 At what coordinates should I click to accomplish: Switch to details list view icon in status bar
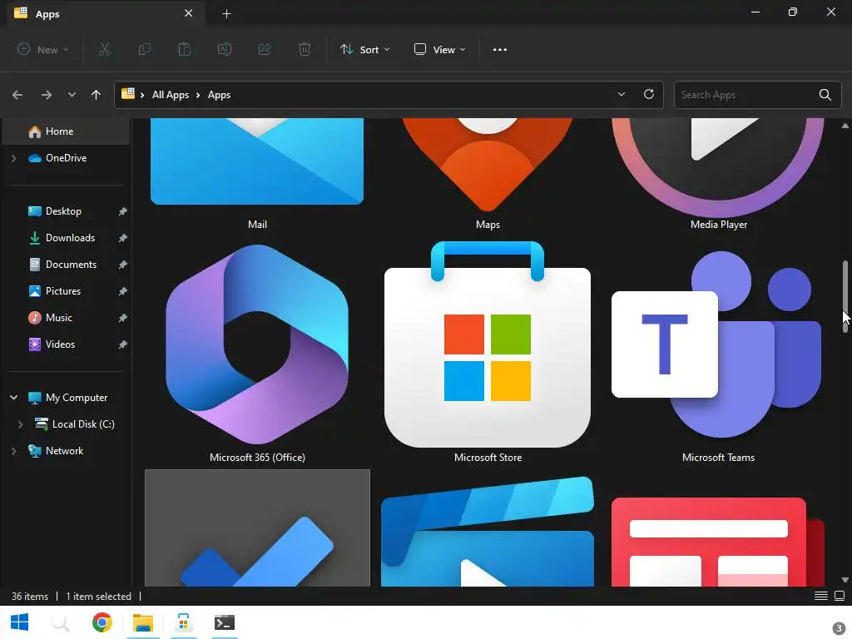(x=821, y=596)
